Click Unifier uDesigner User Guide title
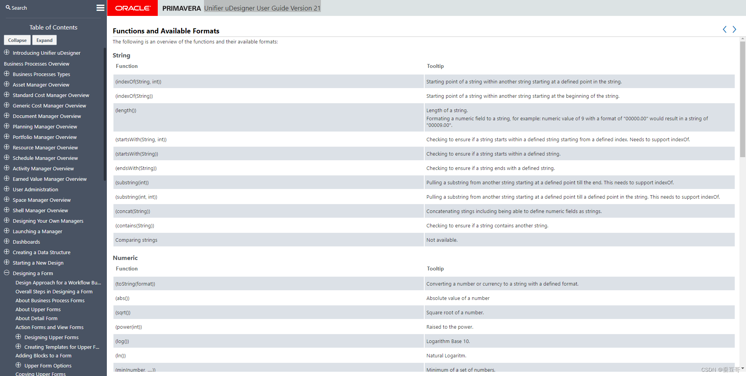The width and height of the screenshot is (746, 376). coord(262,8)
